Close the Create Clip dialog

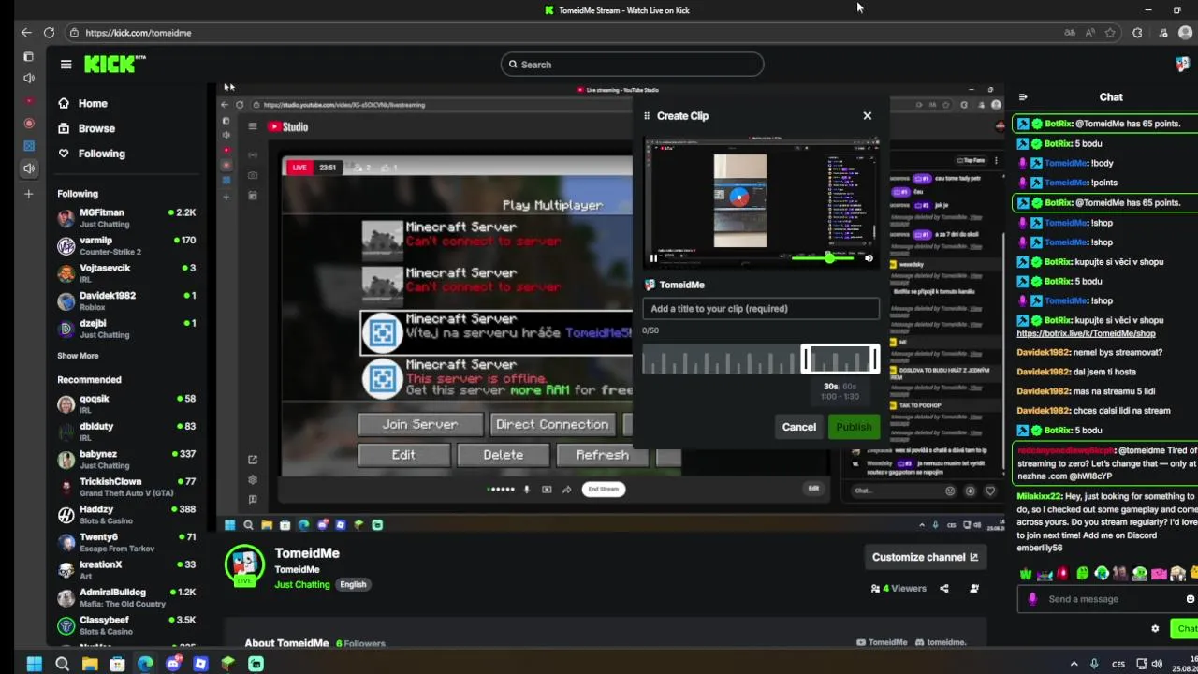(x=867, y=116)
